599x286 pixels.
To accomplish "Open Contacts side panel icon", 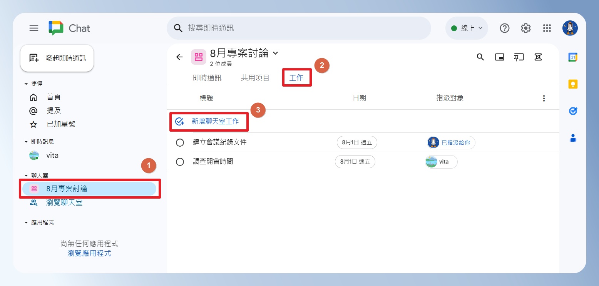I will [x=573, y=138].
